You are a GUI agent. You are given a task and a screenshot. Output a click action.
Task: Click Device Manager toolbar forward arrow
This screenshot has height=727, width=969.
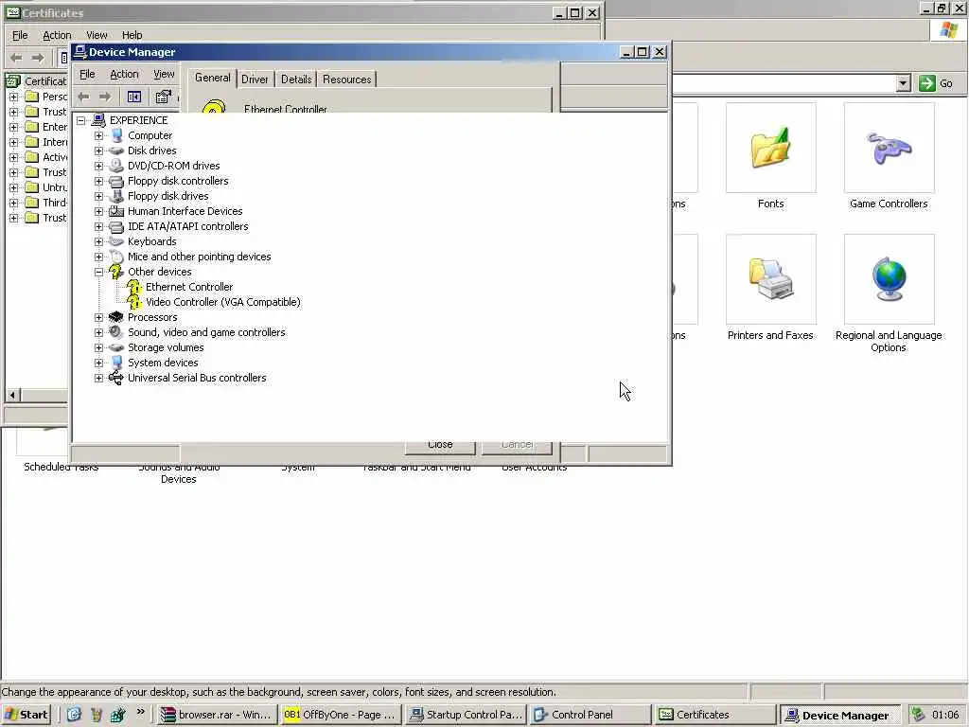[105, 98]
